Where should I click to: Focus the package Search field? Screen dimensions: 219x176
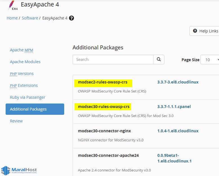(x=113, y=60)
